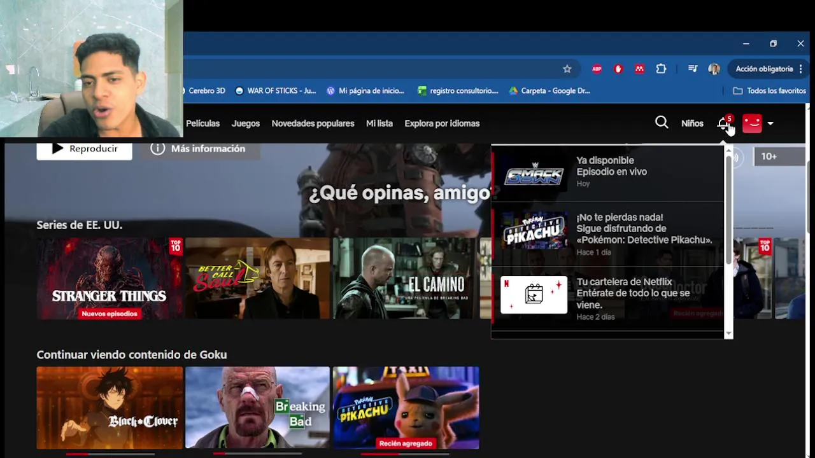Image resolution: width=815 pixels, height=458 pixels.
Task: Open the Extensions puzzle menu
Action: pos(661,69)
